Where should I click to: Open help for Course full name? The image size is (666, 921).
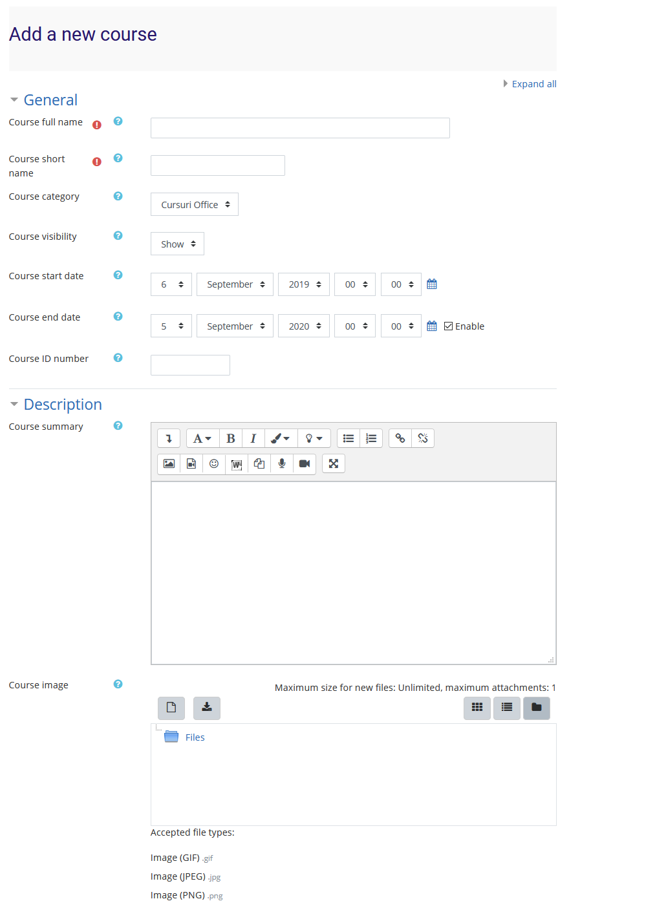tap(118, 122)
